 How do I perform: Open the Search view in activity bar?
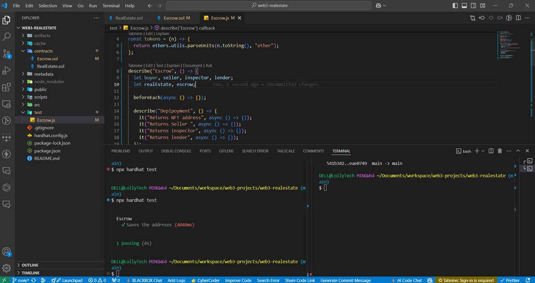pos(7,37)
